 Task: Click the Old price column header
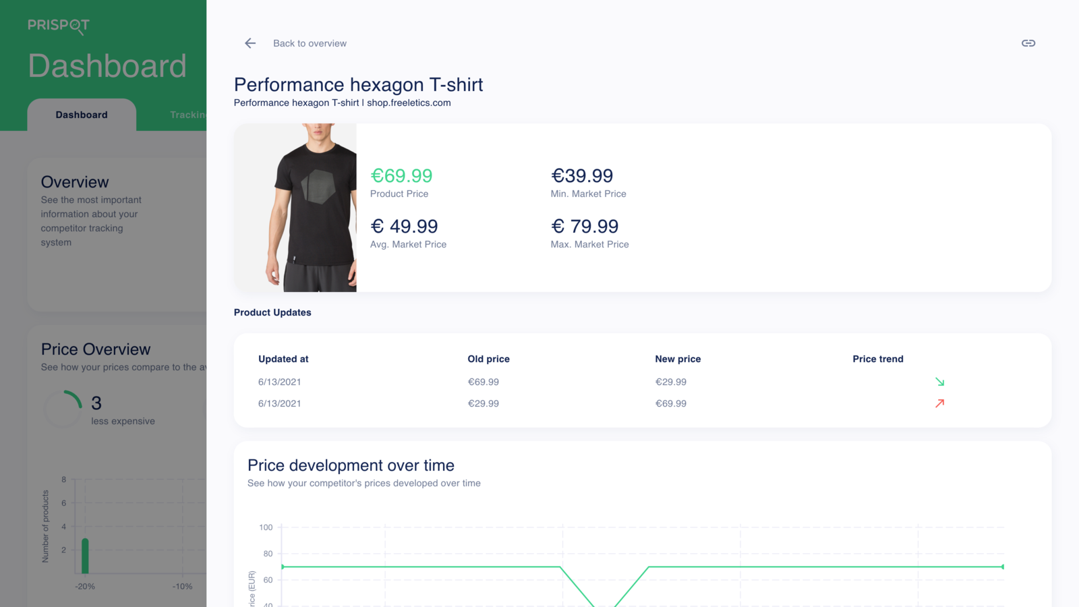pos(488,359)
